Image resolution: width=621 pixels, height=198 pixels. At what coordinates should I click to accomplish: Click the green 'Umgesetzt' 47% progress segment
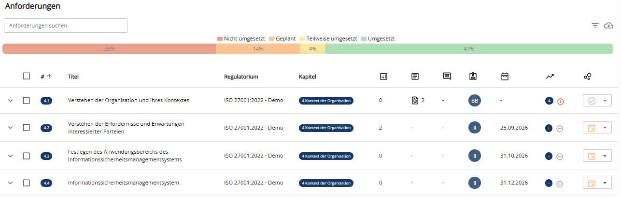(468, 49)
